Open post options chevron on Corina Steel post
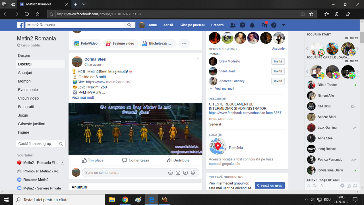This screenshot has width=364, height=205. point(198,58)
